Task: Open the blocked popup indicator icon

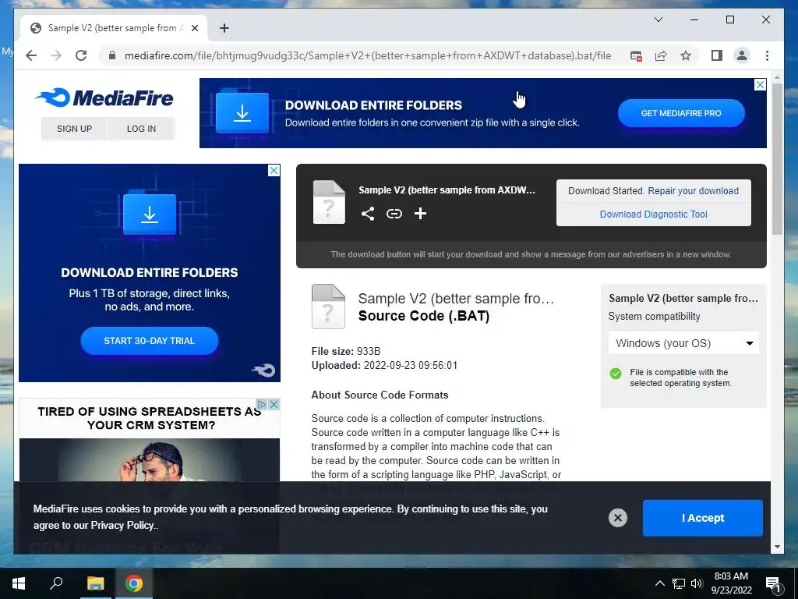Action: tap(636, 56)
